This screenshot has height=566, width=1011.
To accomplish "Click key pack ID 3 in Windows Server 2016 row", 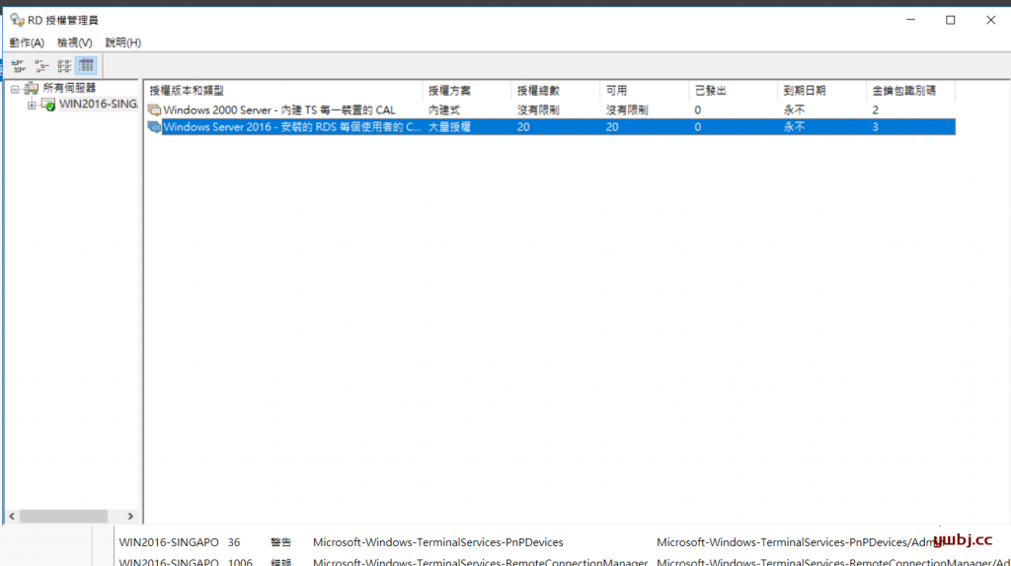I will [875, 127].
